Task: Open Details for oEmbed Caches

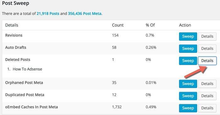Action: pos(207,108)
